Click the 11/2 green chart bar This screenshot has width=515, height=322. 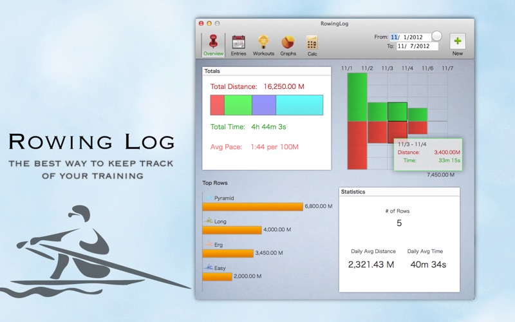(377, 112)
